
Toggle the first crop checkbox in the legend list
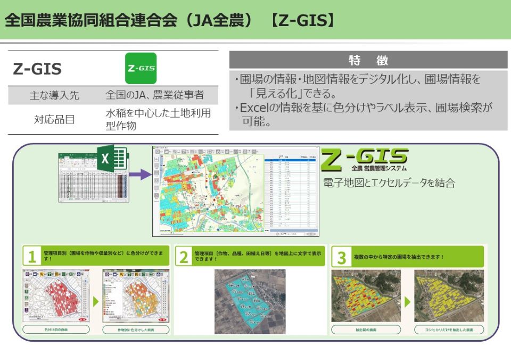tap(104, 286)
